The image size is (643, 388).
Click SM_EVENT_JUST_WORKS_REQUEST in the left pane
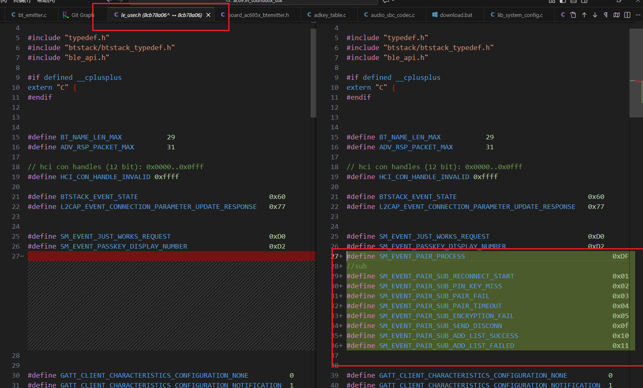pyautogui.click(x=115, y=237)
